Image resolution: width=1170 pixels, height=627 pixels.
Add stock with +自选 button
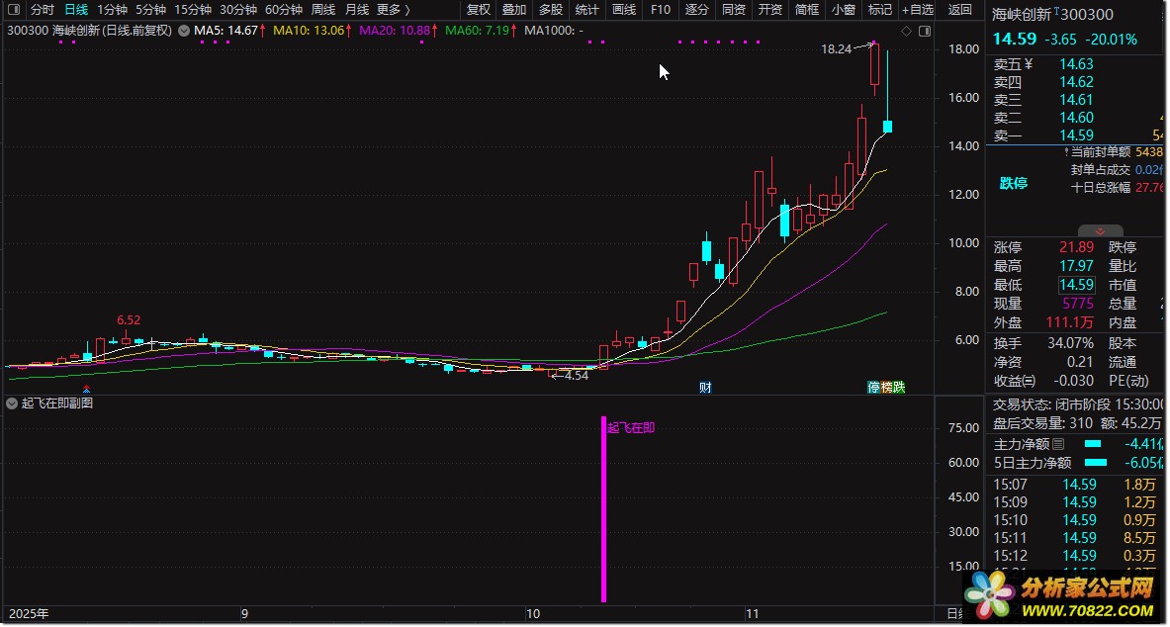[x=917, y=10]
